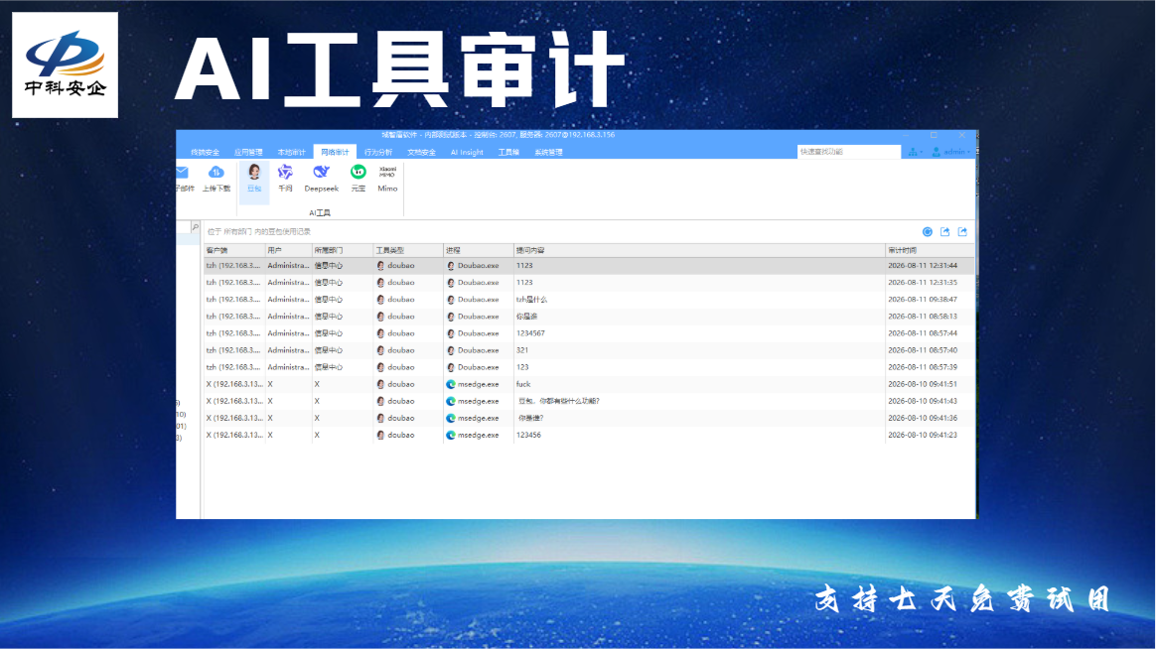Select the row timestamped 2026-08-10 09:41:36

(588, 419)
